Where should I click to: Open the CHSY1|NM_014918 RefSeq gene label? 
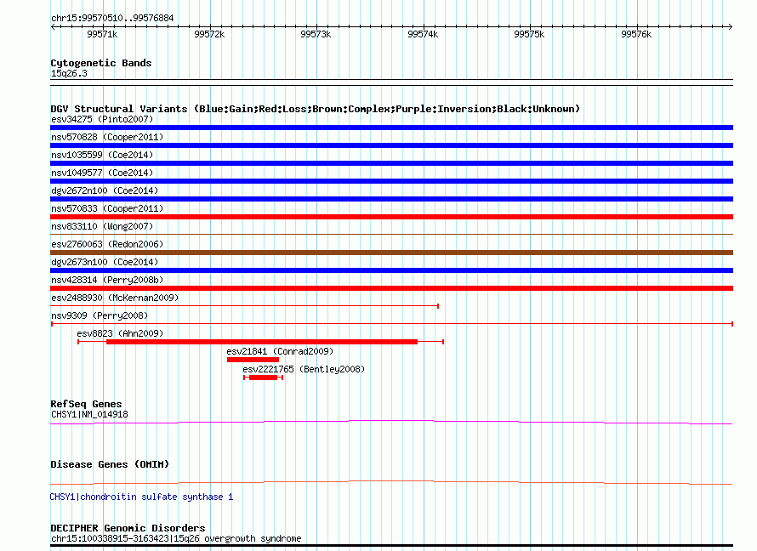coord(89,414)
